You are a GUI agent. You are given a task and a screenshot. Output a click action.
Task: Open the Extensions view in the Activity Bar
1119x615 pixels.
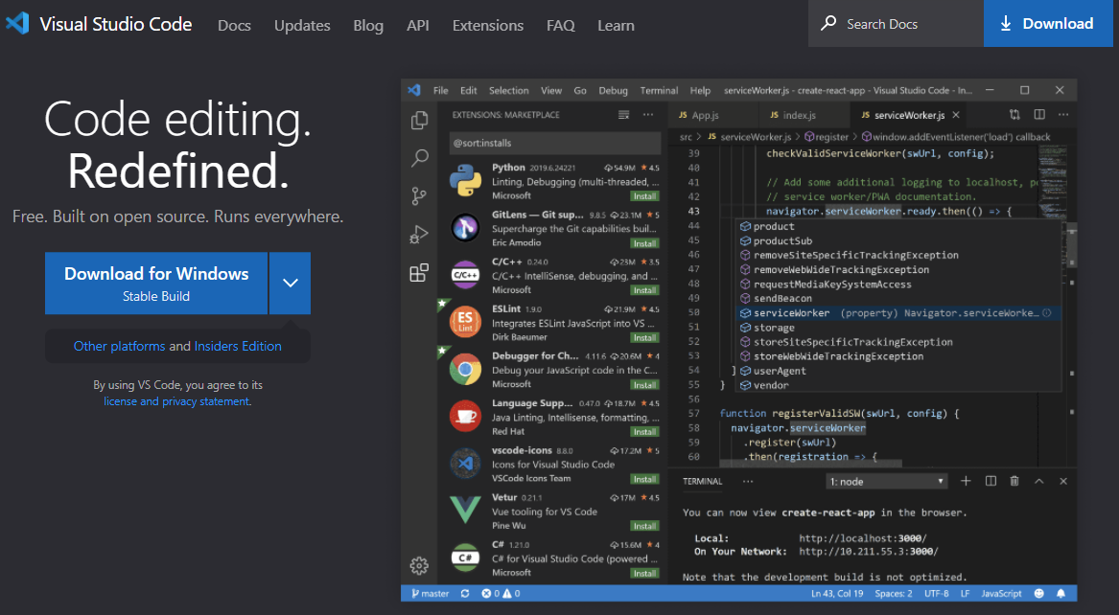(419, 273)
